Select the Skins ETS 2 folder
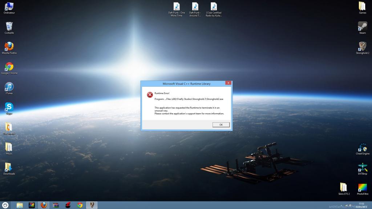 pyautogui.click(x=344, y=189)
